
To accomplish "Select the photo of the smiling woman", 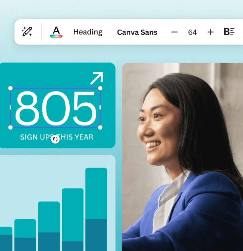I will tap(182, 157).
